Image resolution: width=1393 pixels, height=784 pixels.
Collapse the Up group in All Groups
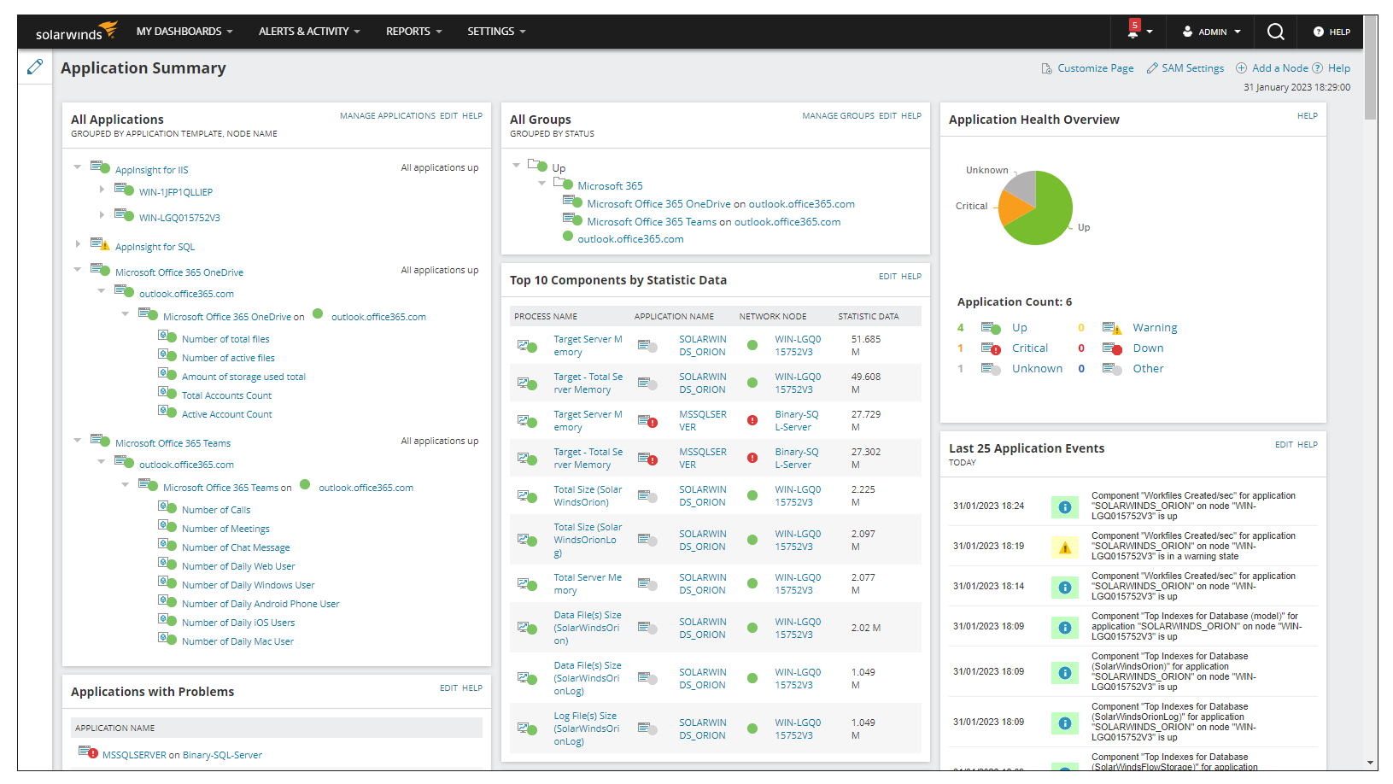point(516,165)
